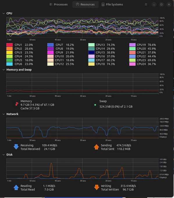Pick a new color for CPU4
This screenshot has height=198, width=174.
click(x=10, y=56)
